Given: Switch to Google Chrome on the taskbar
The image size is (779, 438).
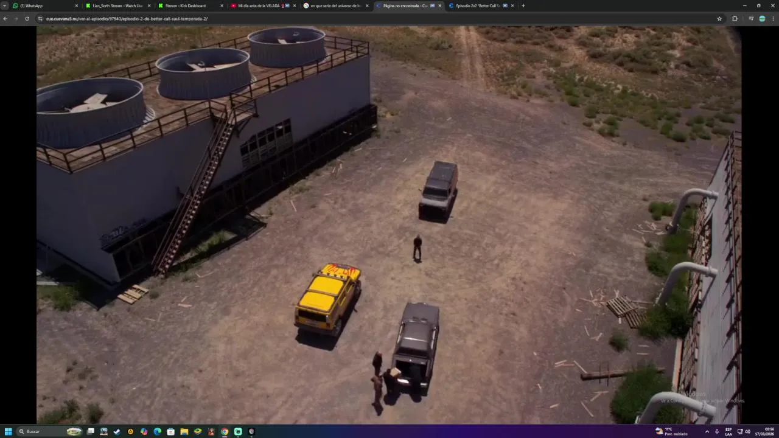Looking at the screenshot, I should 225,431.
